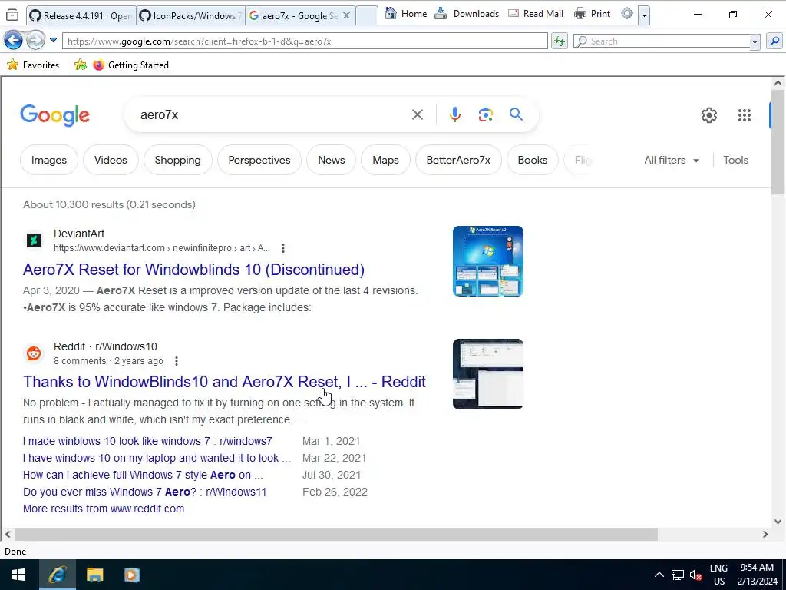Click the toolbar Search input box

point(662,41)
